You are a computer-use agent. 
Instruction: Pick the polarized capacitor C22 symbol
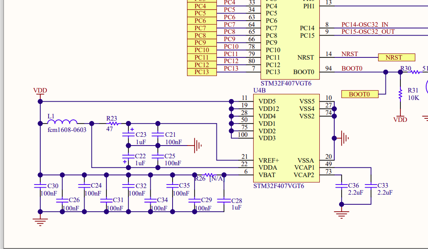point(128,157)
